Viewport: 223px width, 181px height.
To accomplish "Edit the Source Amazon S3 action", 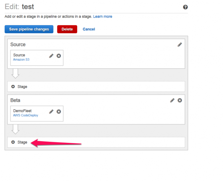I will [x=51, y=56].
